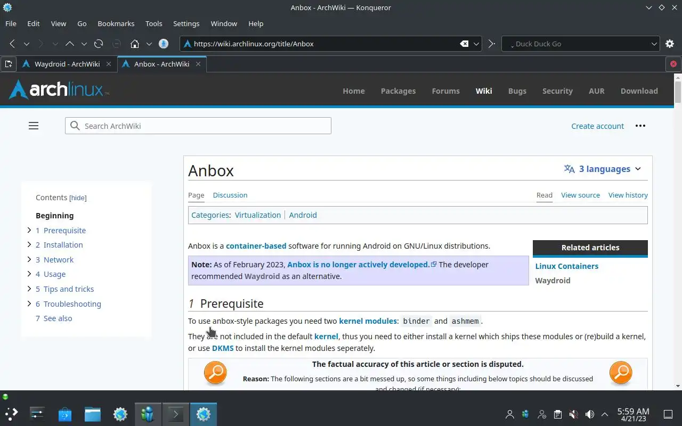Expand Installation section in Contents
Screen dimensions: 682x426
(29, 245)
